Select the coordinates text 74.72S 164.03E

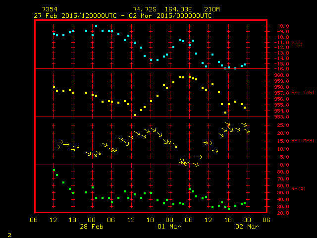tap(161, 9)
